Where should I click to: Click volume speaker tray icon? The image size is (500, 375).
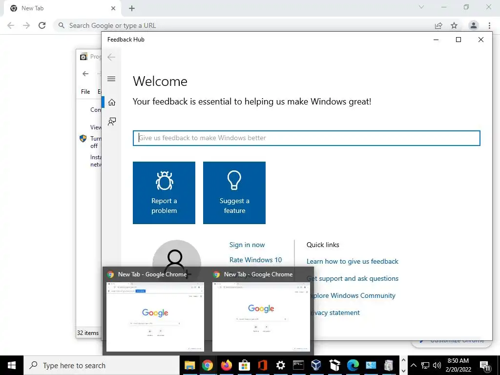click(x=437, y=365)
